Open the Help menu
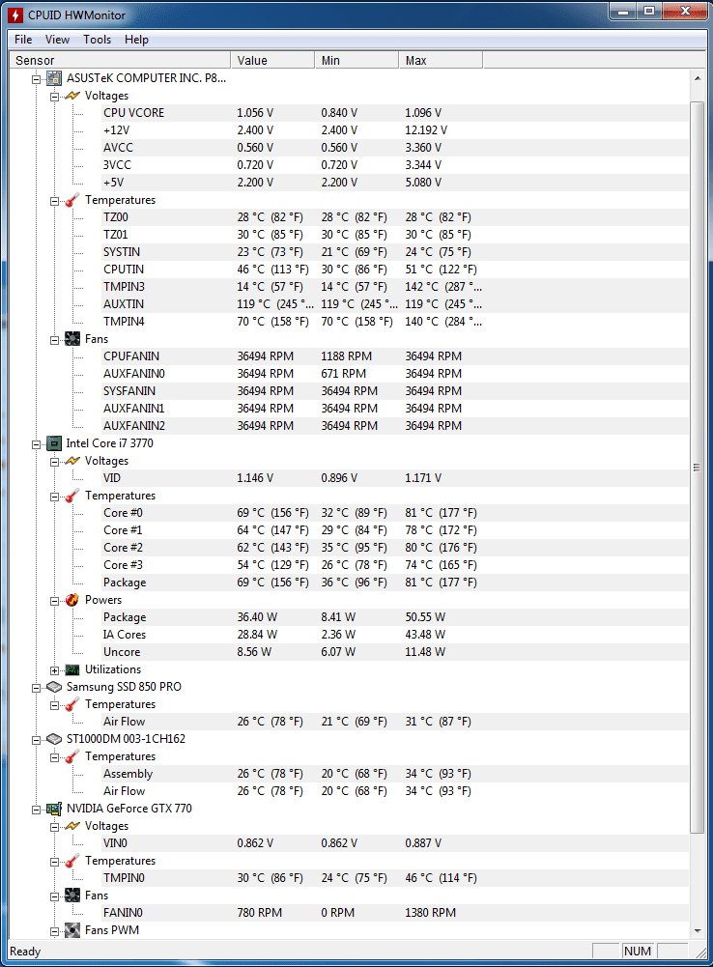Viewport: 713px width, 967px height. pos(136,40)
